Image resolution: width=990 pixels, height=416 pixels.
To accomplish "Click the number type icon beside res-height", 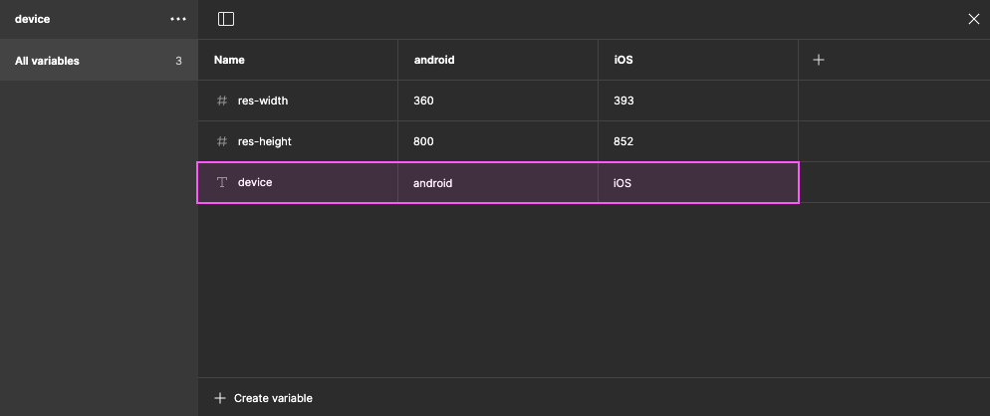I will [x=222, y=141].
